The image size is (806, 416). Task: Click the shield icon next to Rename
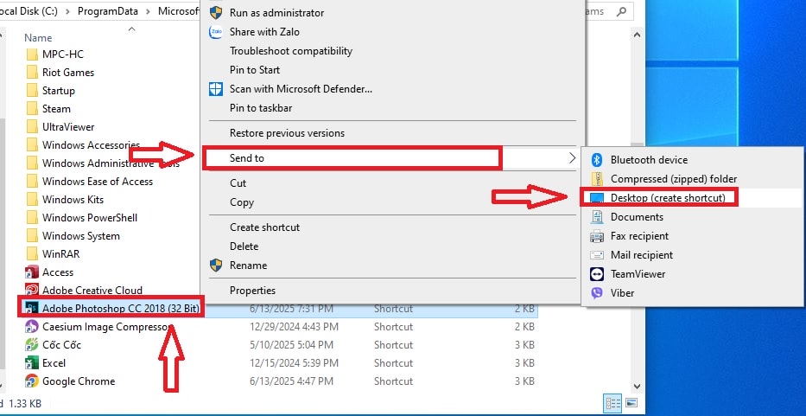tap(216, 266)
